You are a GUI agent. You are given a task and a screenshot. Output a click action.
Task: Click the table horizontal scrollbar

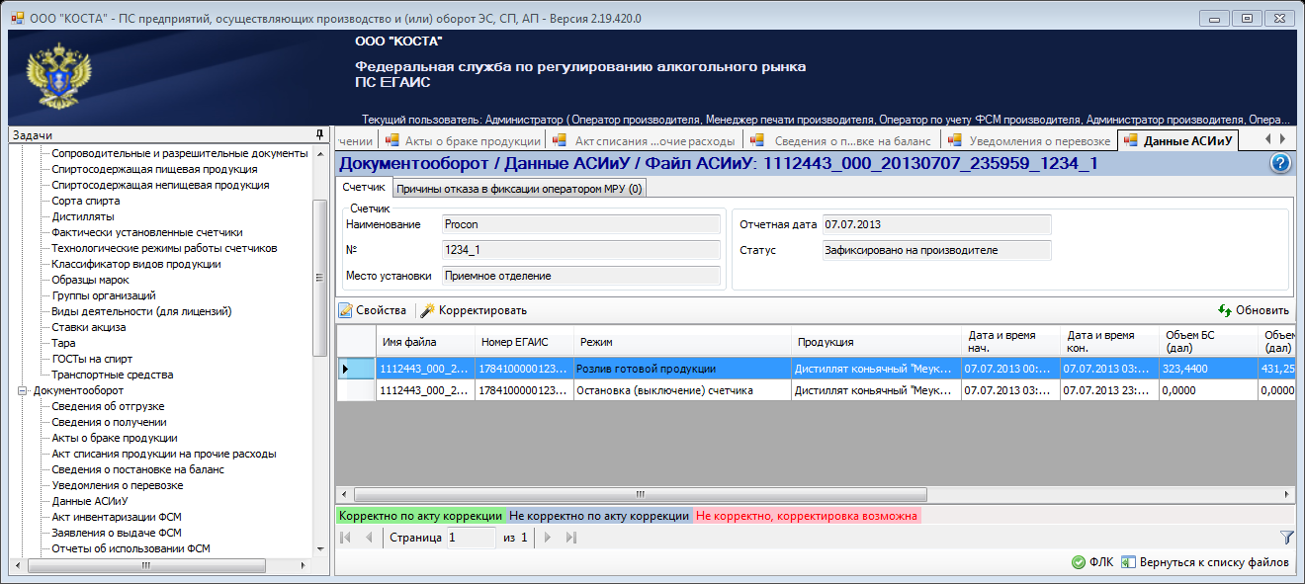click(x=639, y=494)
